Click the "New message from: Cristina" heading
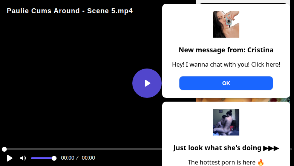This screenshot has width=294, height=166. point(226,50)
